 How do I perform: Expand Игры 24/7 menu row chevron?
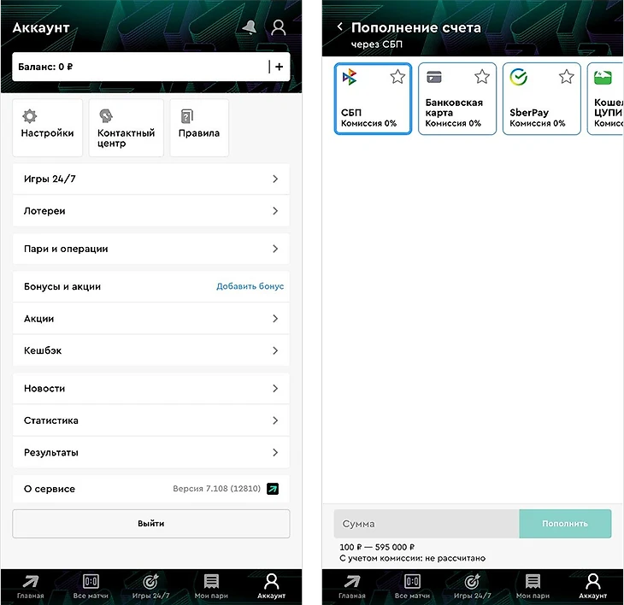(275, 179)
